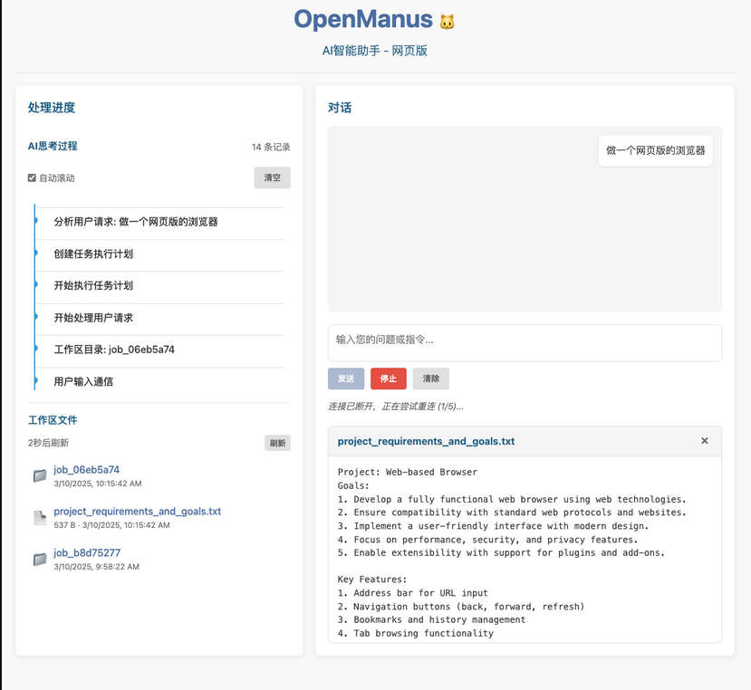Click the line Enable extensibility with support for plugins
Screen dimensions: 751x690
pos(502,552)
